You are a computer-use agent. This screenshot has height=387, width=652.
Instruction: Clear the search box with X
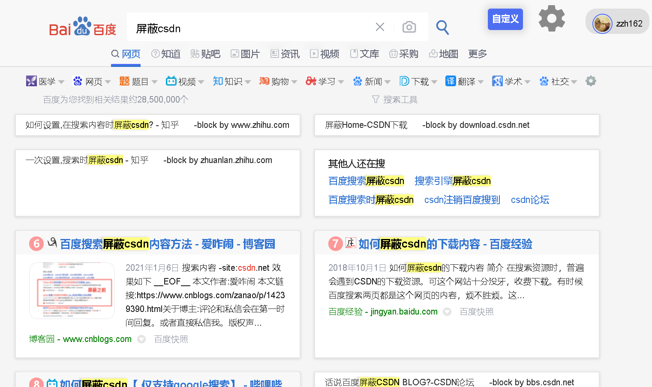tap(380, 27)
